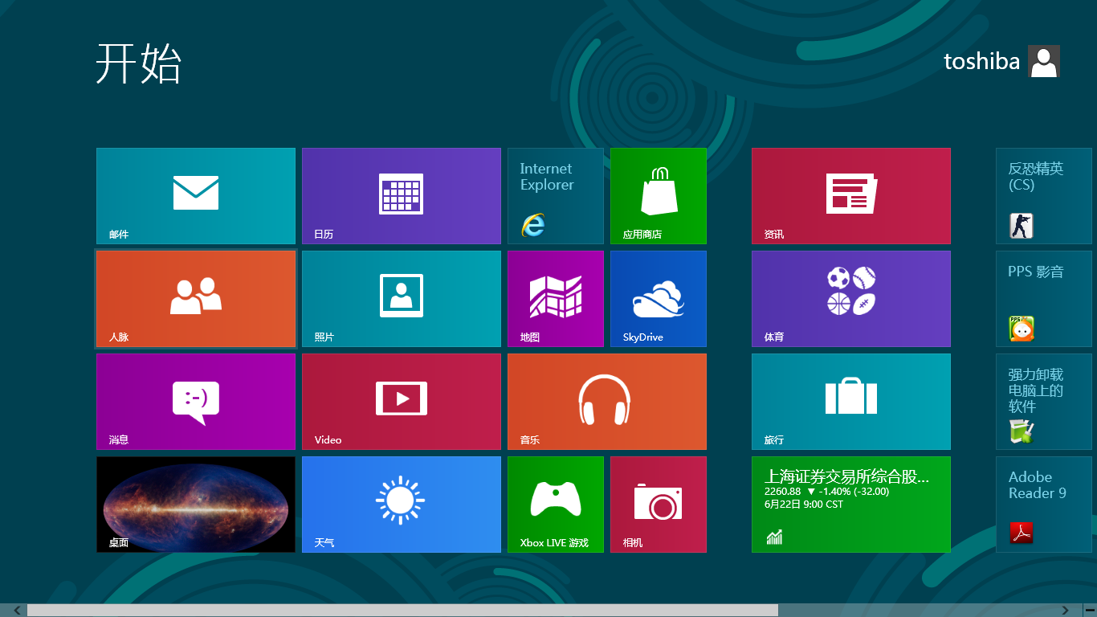Open the Photos (照片) tile

[402, 299]
